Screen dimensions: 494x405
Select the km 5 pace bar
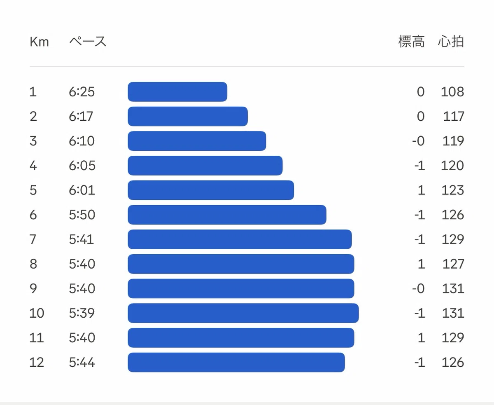pos(211,190)
